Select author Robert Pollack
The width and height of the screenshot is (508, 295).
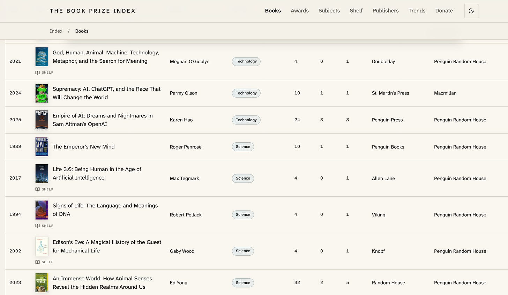[x=186, y=215]
